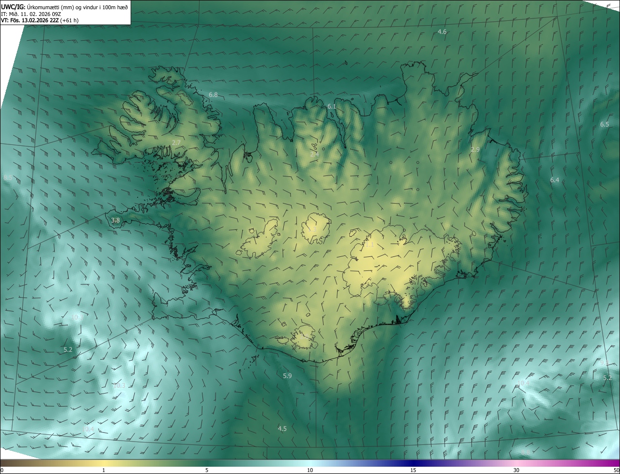The height and width of the screenshot is (474, 620).
Task: Select the 1.1 value label on the large glacier
Action: [370, 245]
